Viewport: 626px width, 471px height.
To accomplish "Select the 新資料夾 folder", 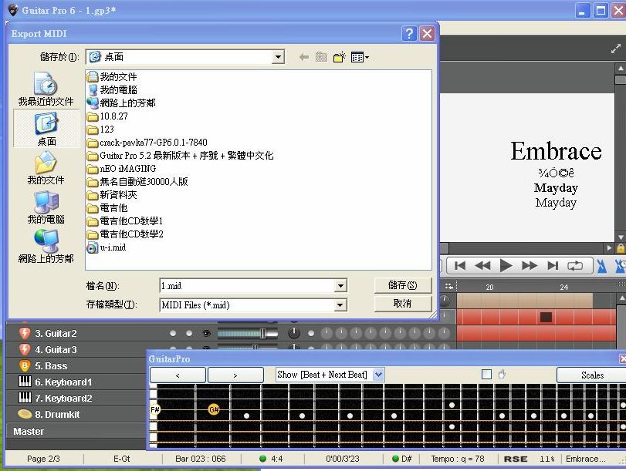I will (x=112, y=194).
